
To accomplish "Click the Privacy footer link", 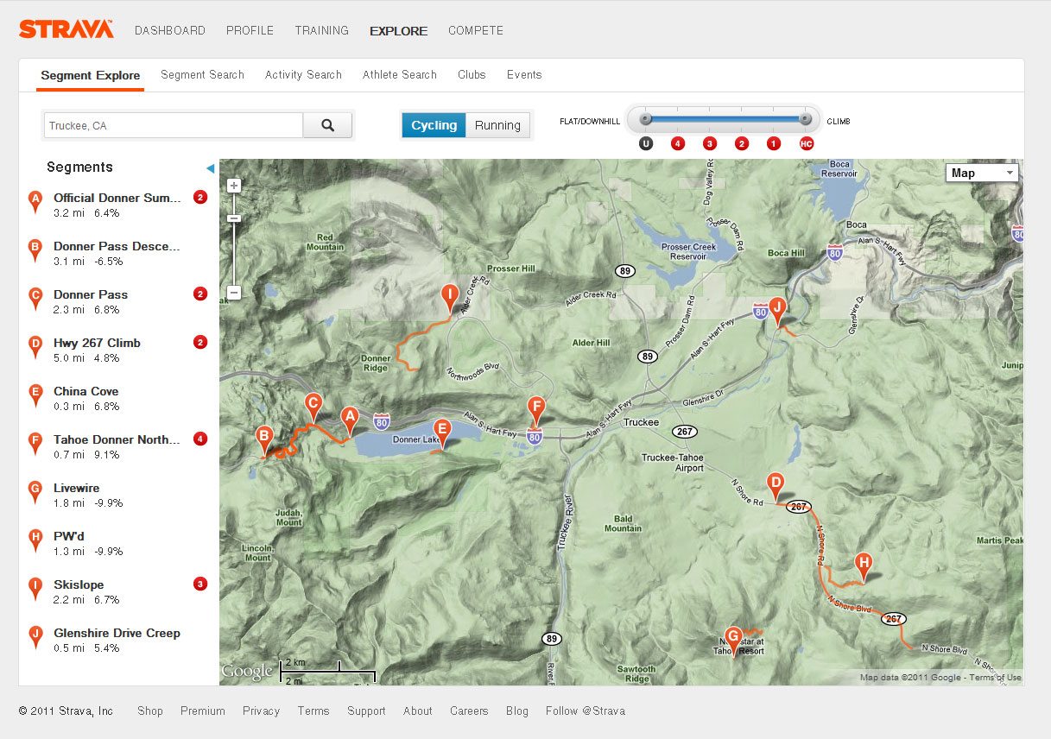I will (261, 711).
